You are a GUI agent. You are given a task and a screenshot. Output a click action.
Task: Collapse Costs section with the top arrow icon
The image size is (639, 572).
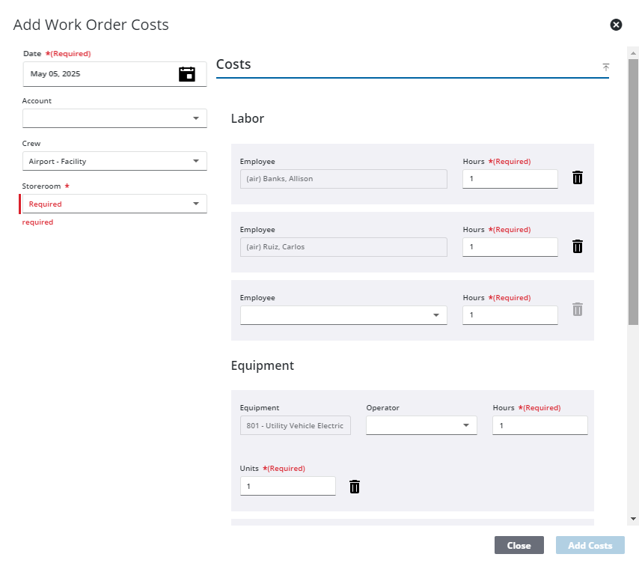(x=606, y=67)
